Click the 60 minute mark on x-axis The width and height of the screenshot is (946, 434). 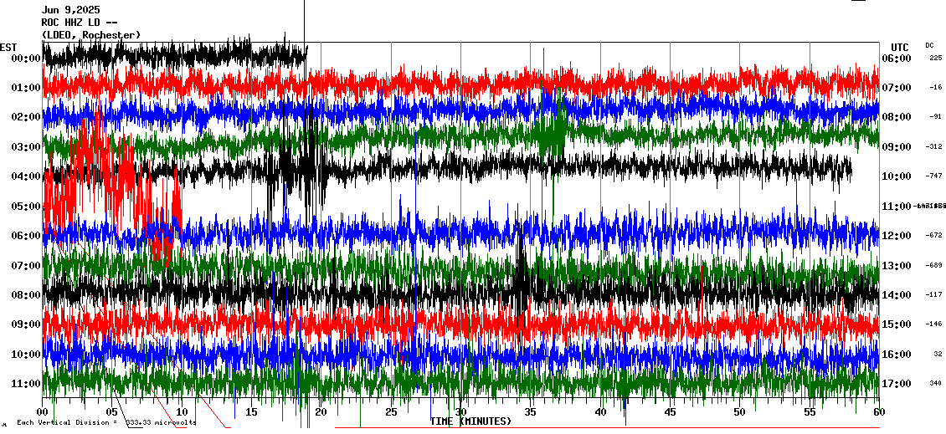click(878, 412)
